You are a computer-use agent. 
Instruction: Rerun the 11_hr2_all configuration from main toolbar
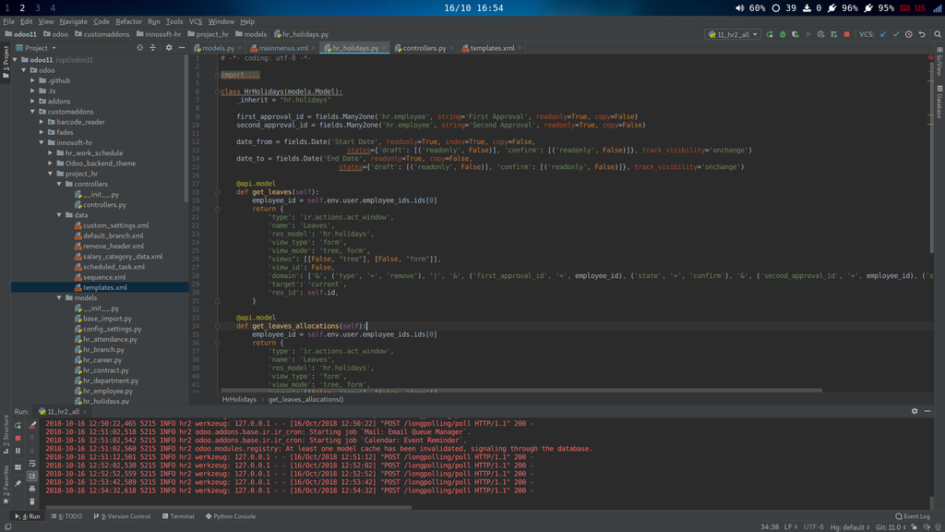click(770, 34)
